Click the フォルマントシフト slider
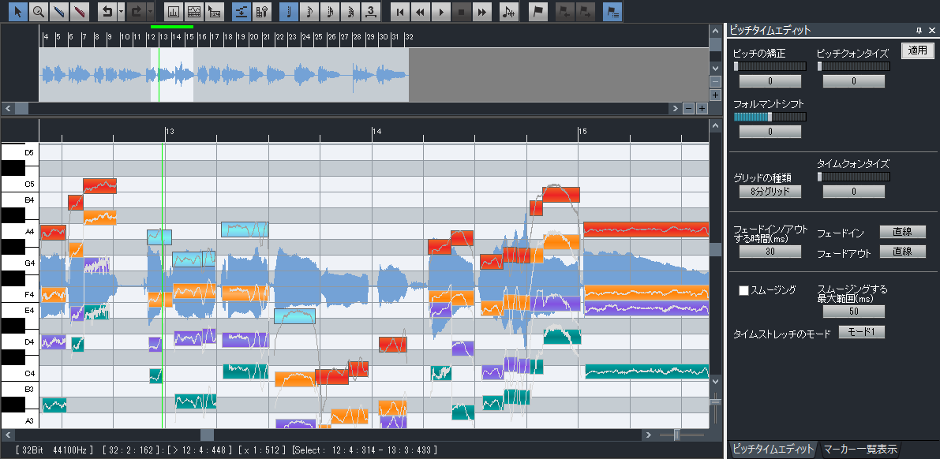Screen dimensions: 940x459 [x=770, y=117]
